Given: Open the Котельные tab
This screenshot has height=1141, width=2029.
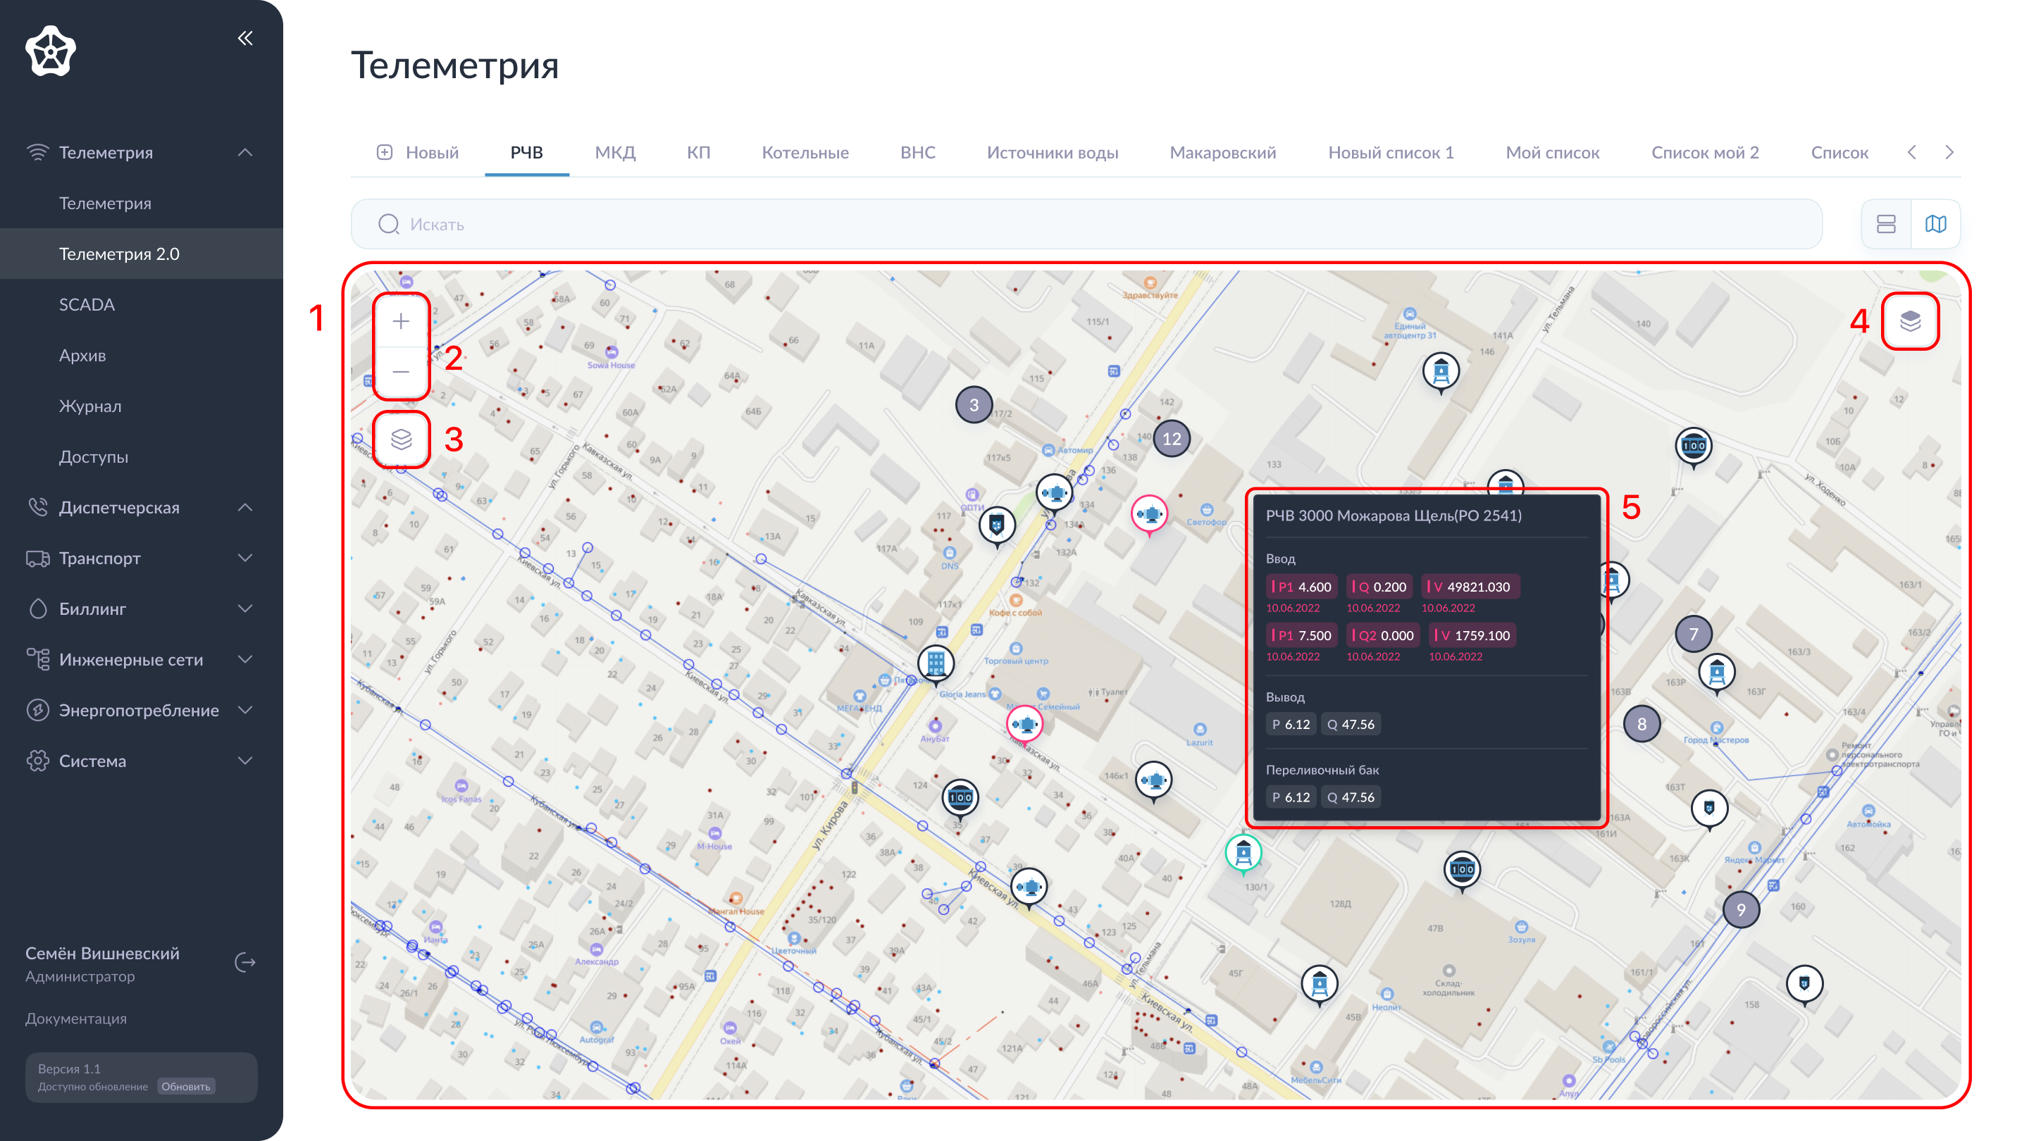Looking at the screenshot, I should tap(804, 152).
